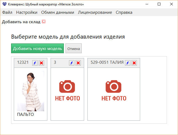The height and width of the screenshot is (135, 178).
Task: Click pencil icon for model 3
Action: [x=72, y=63]
